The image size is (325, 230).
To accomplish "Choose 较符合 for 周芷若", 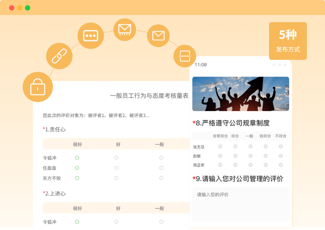I will [x=266, y=165].
